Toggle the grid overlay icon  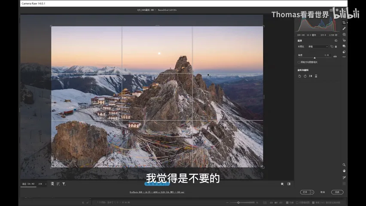(344, 184)
